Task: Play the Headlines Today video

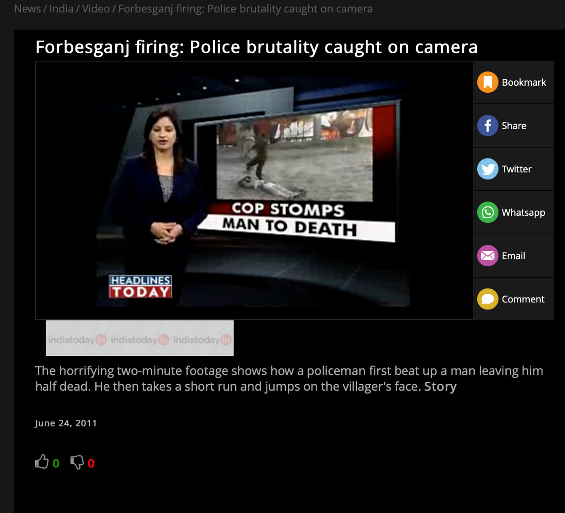Action: point(255,190)
